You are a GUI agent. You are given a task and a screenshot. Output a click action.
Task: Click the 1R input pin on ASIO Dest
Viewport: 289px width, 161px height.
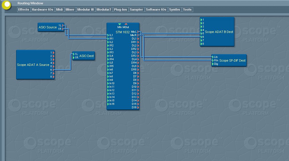pos(73,58)
